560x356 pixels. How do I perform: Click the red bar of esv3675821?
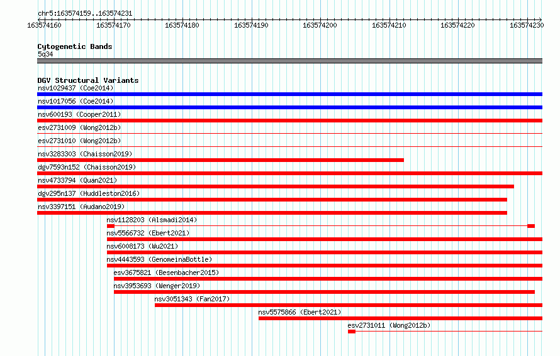pyautogui.click(x=328, y=279)
